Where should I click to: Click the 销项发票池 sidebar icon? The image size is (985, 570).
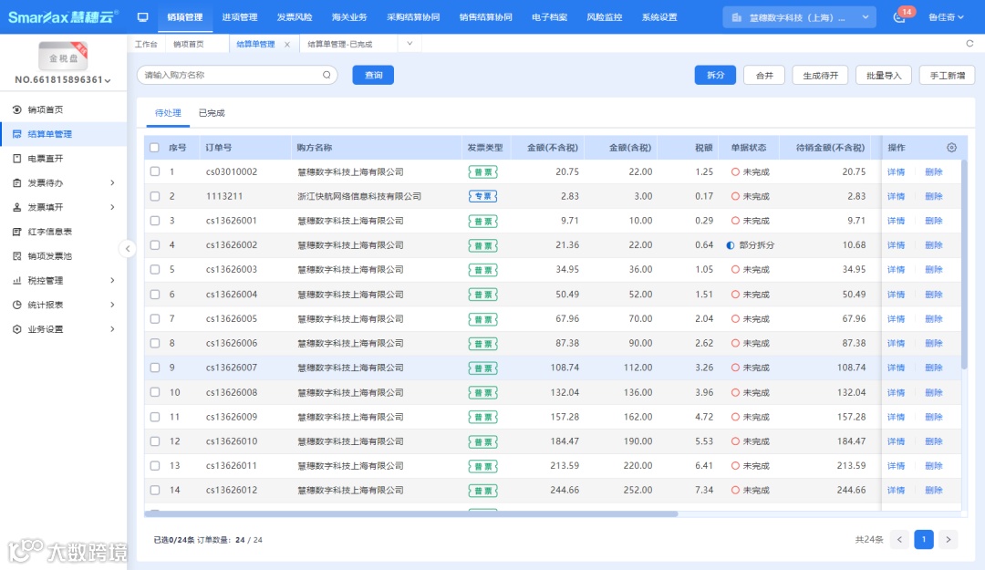(x=17, y=256)
